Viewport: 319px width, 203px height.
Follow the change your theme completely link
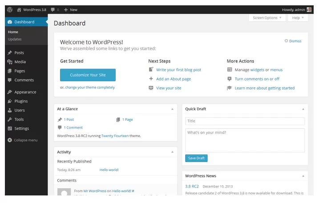click(90, 87)
